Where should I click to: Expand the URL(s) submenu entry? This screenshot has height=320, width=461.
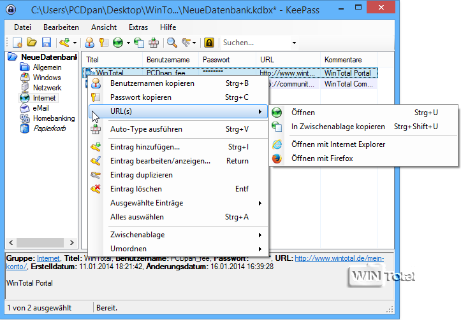(178, 111)
